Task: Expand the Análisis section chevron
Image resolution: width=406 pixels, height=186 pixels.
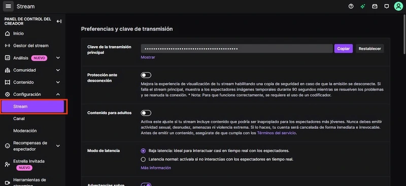Action: coord(58,58)
